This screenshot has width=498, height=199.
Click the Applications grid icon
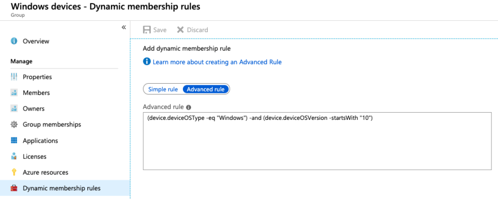(14, 140)
